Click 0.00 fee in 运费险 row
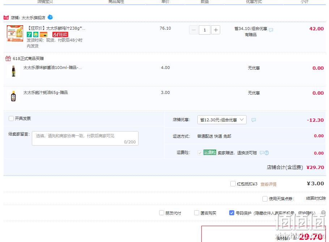 (319, 153)
